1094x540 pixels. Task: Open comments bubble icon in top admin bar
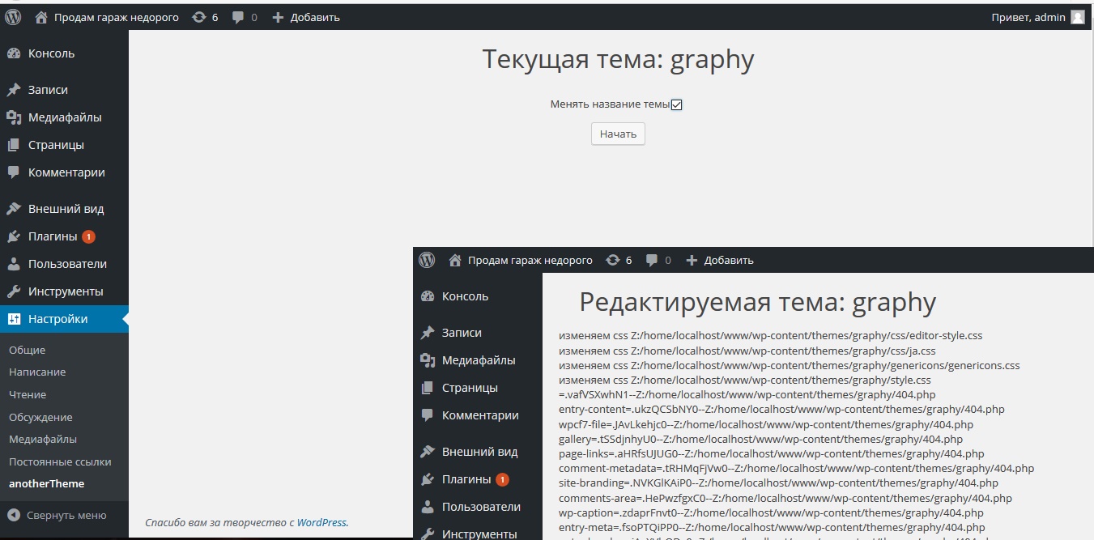click(238, 17)
